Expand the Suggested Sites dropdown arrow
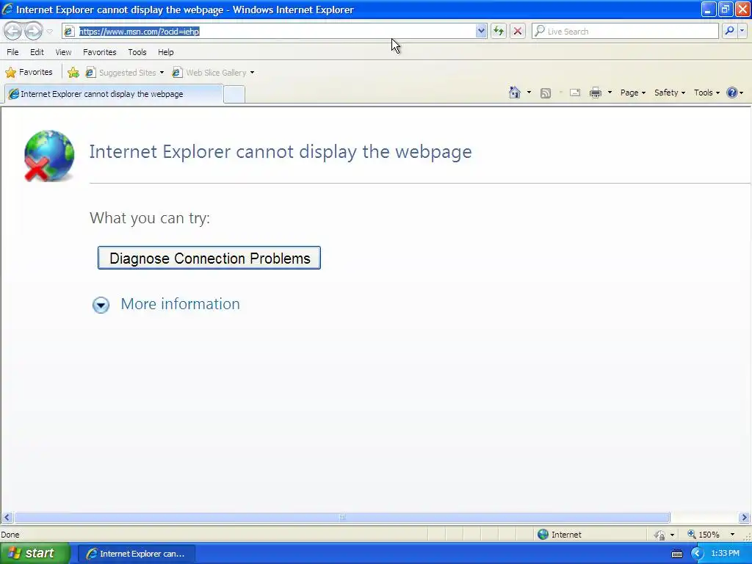The image size is (752, 564). pos(162,73)
